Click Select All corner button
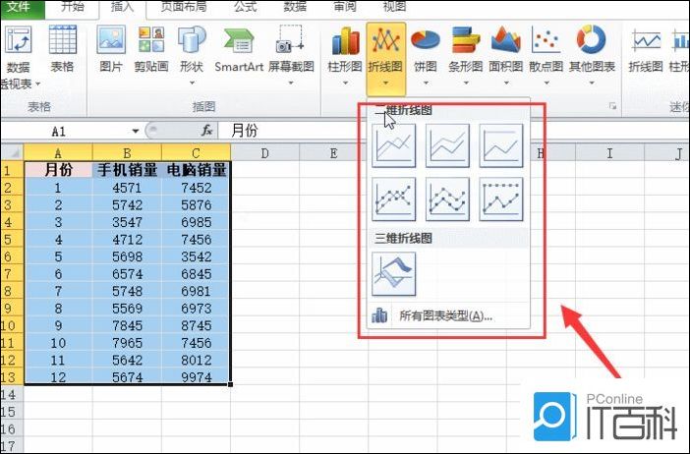690x454 pixels. pyautogui.click(x=13, y=152)
